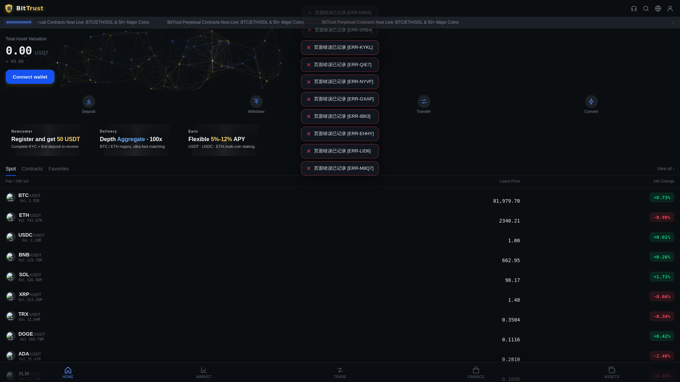Click the Connect wallet button
The height and width of the screenshot is (382, 680).
(30, 77)
